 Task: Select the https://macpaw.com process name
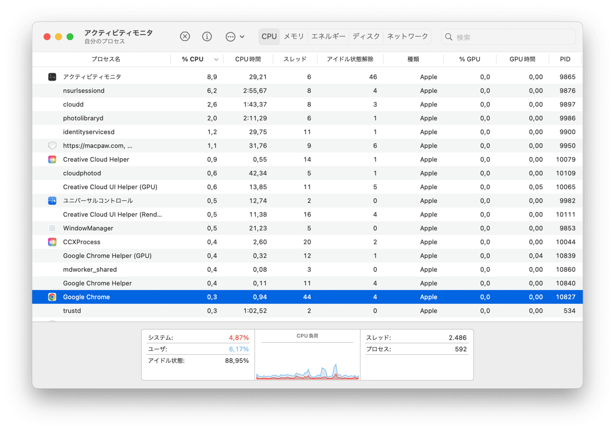point(98,146)
